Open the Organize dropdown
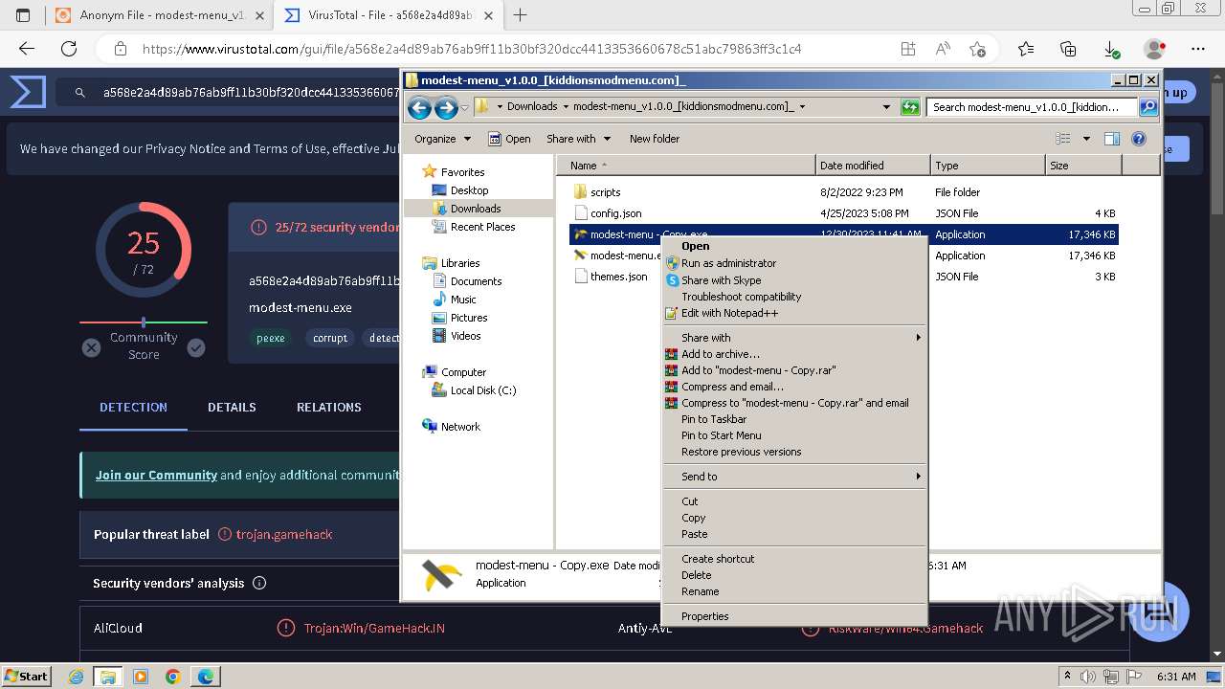This screenshot has height=689, width=1225. pos(442,139)
